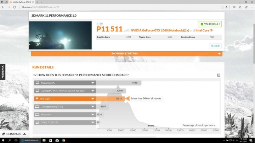Open Windows taskbar search
Screen dimensions: 255x143
click(10, 141)
